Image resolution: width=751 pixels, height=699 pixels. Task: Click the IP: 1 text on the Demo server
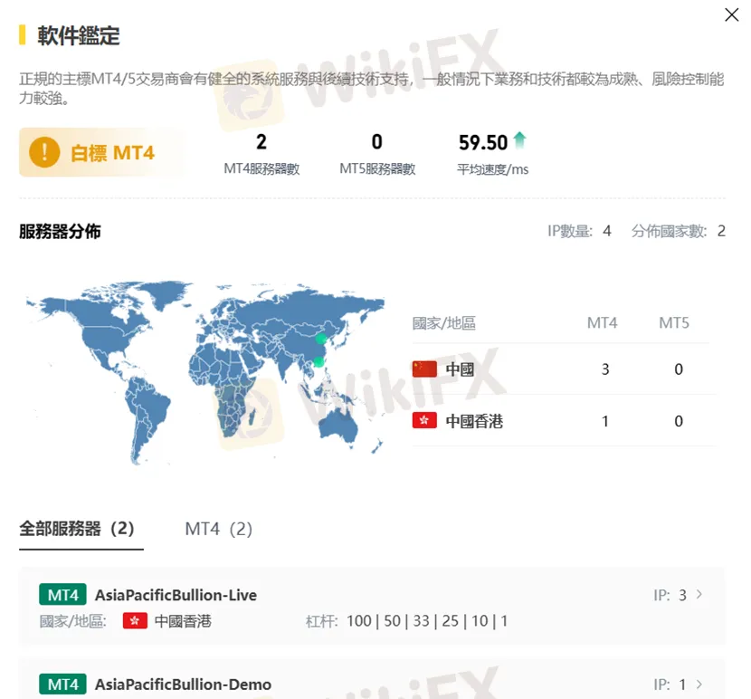[670, 685]
